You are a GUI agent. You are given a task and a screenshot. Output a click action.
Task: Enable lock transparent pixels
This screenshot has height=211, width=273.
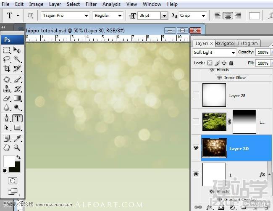click(x=210, y=63)
